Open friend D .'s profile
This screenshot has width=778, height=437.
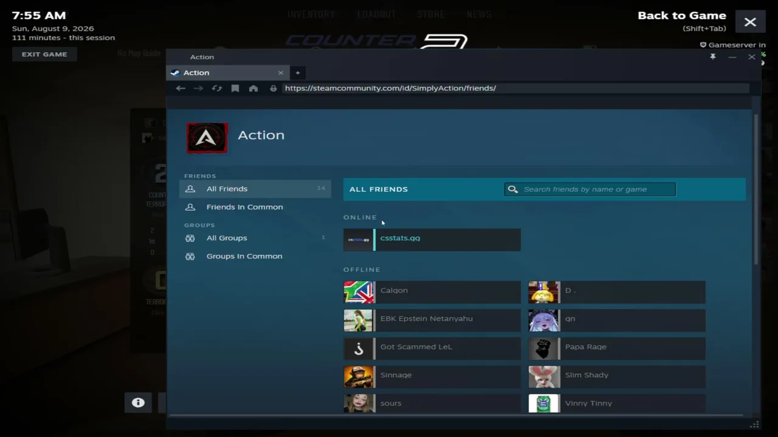click(x=617, y=292)
